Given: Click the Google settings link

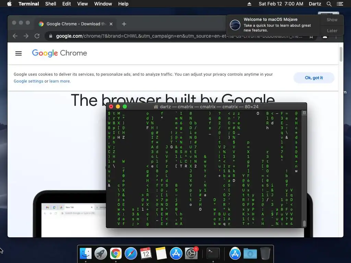Looking at the screenshot, I should (28, 81).
